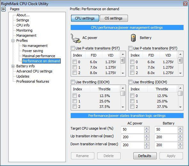Open the Management page
Screen dimensions: 189x166
pyautogui.click(x=26, y=35)
